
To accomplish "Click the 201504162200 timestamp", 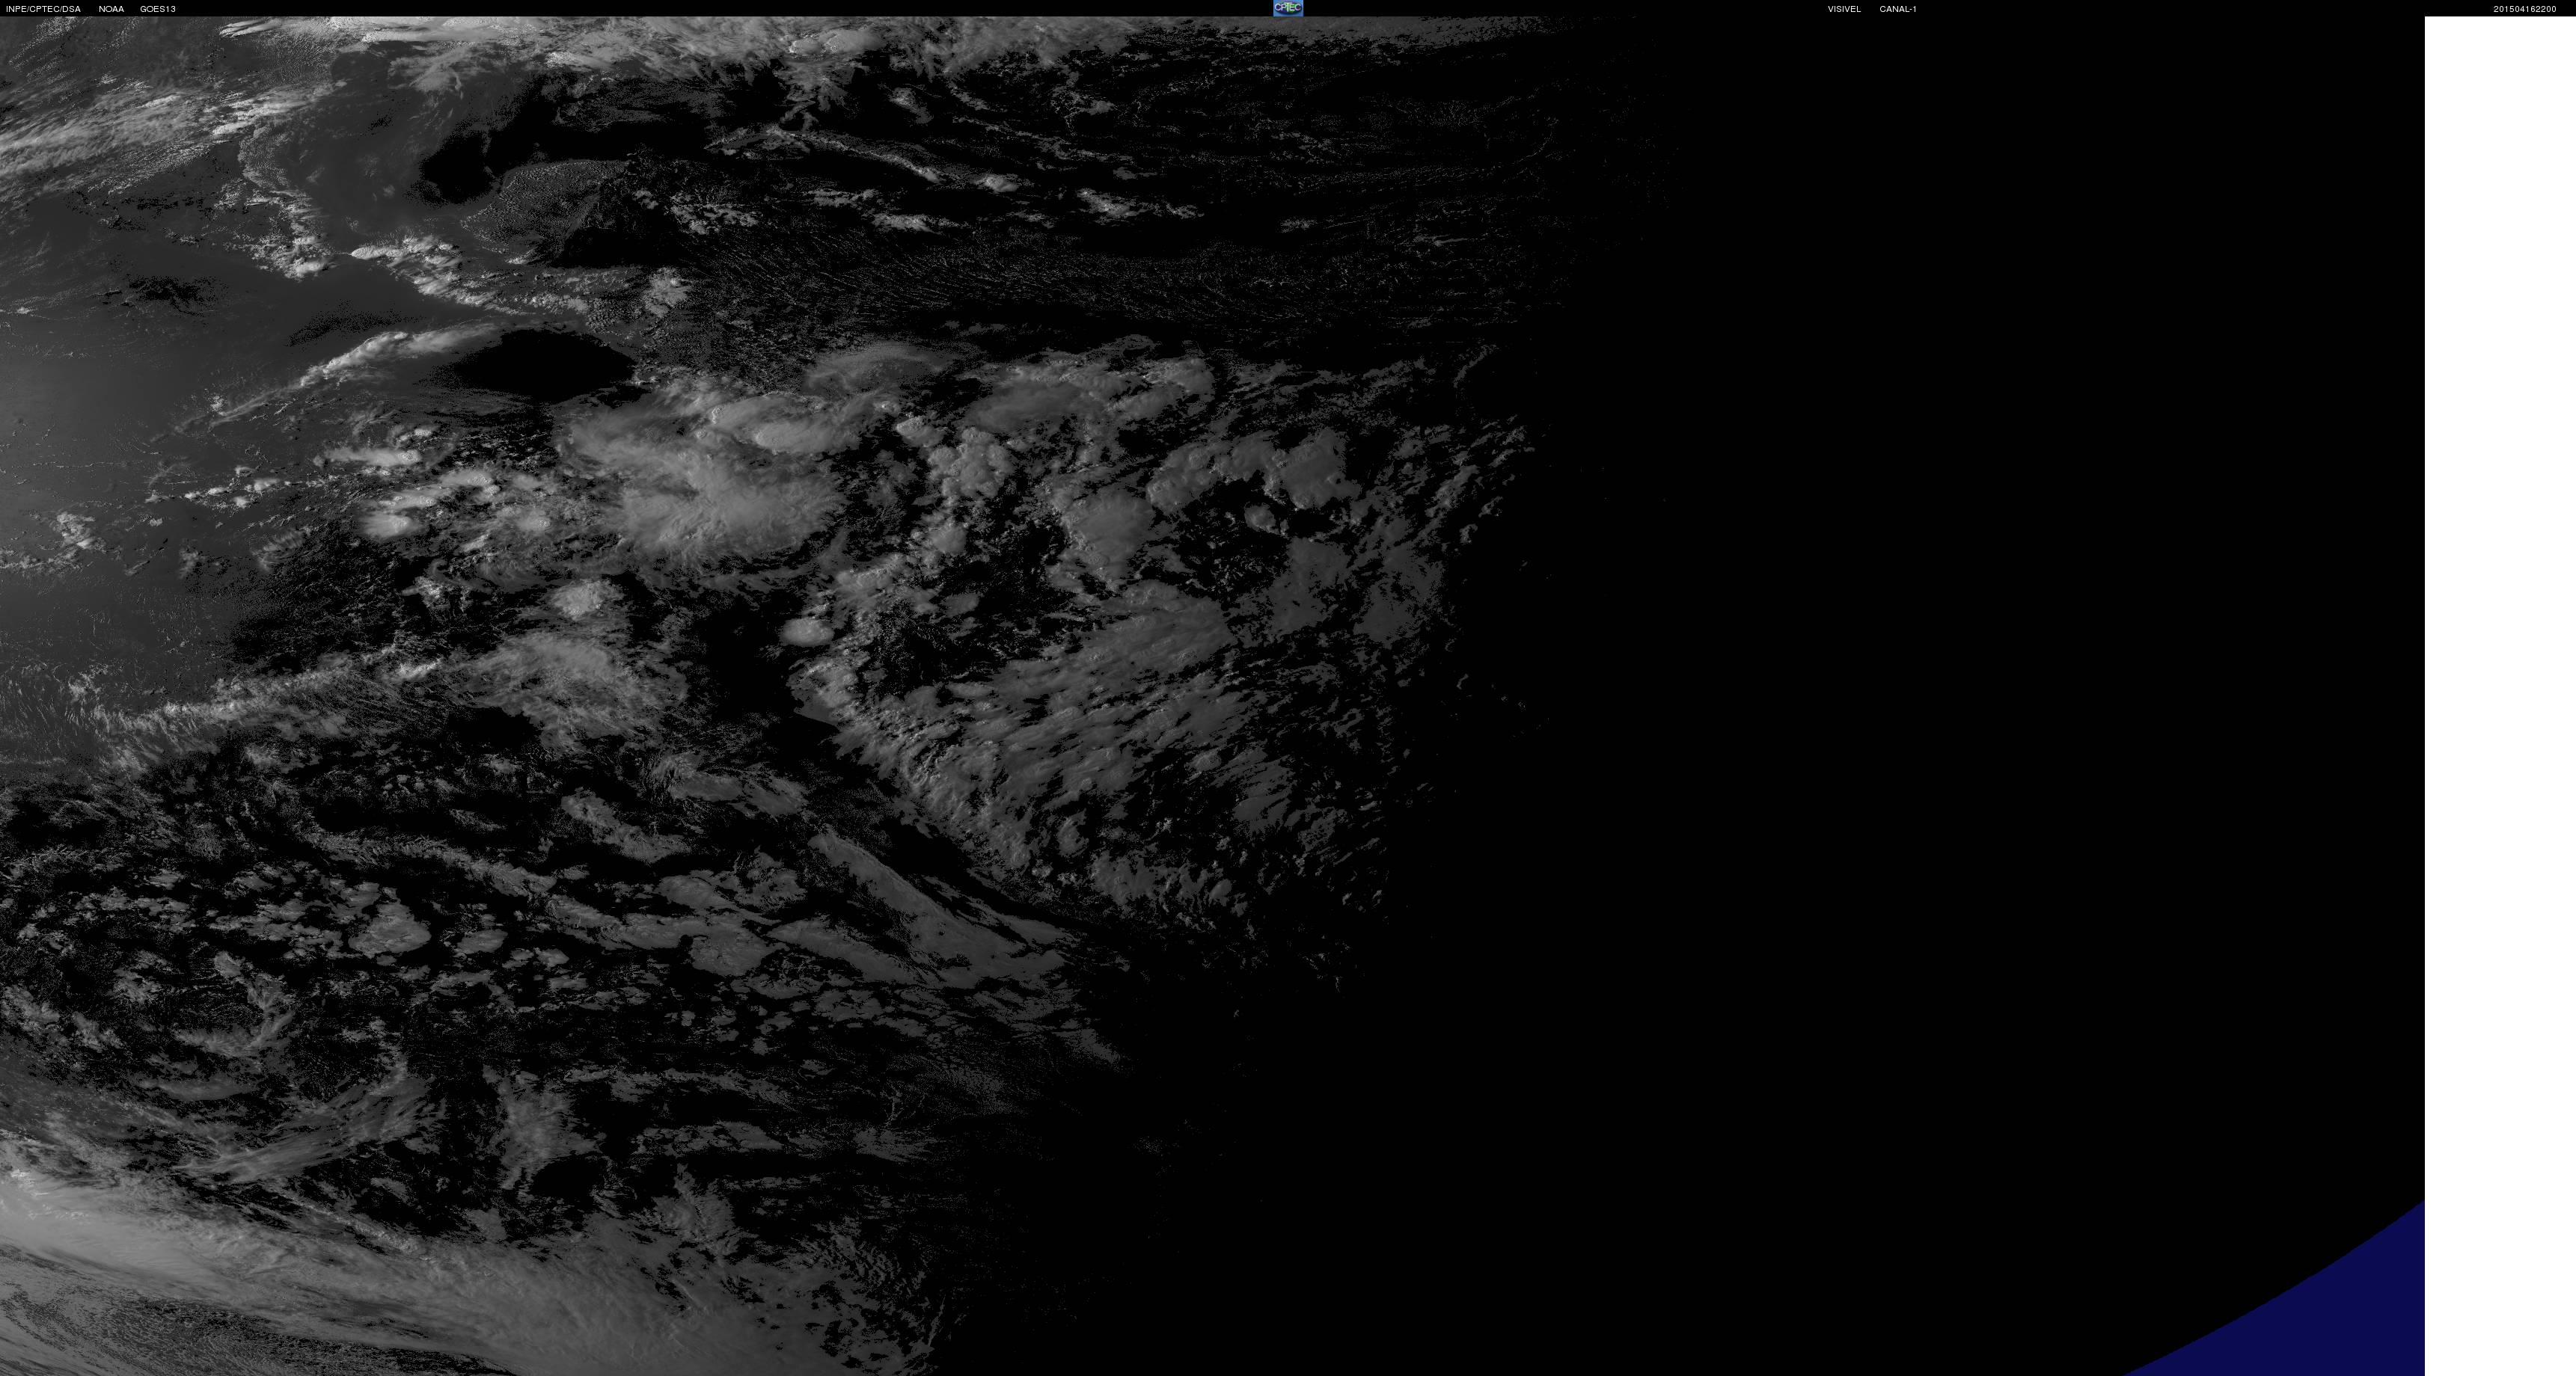I will (x=2524, y=9).
